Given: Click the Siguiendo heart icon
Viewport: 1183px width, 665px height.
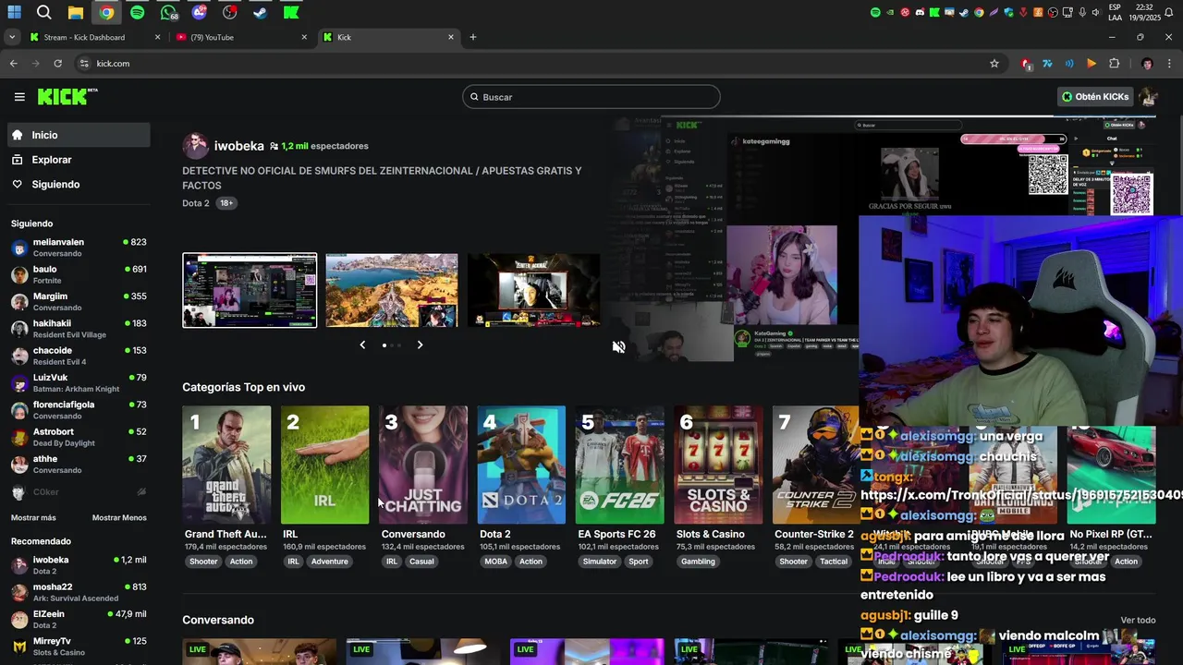Looking at the screenshot, I should [17, 184].
